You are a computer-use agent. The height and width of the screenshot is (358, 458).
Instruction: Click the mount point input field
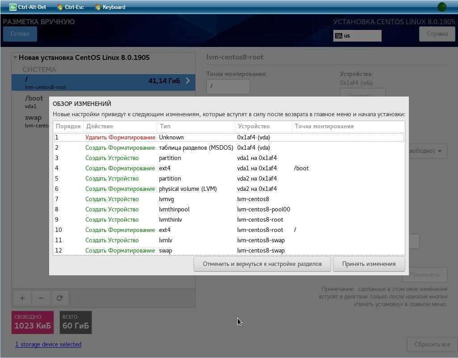228,86
